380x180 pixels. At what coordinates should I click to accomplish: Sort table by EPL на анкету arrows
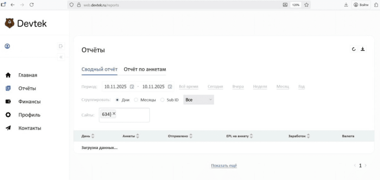(x=251, y=136)
